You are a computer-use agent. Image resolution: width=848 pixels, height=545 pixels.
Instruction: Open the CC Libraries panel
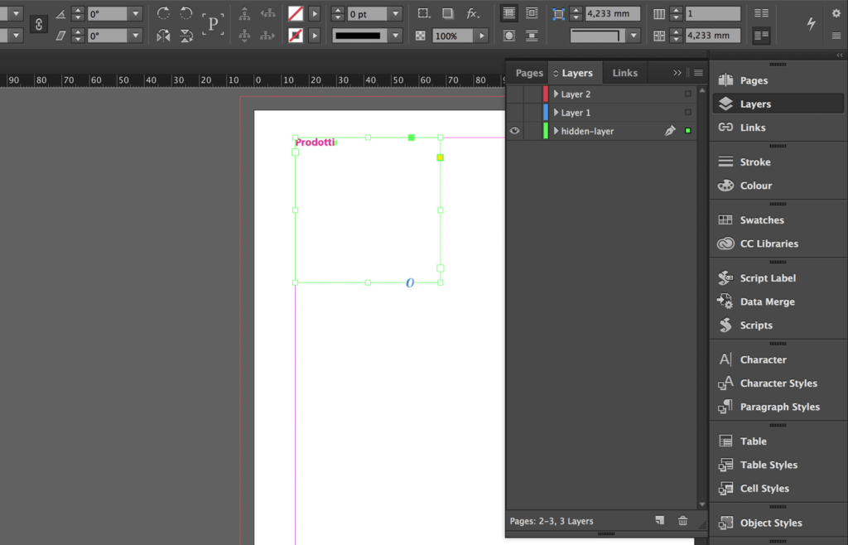(778, 244)
